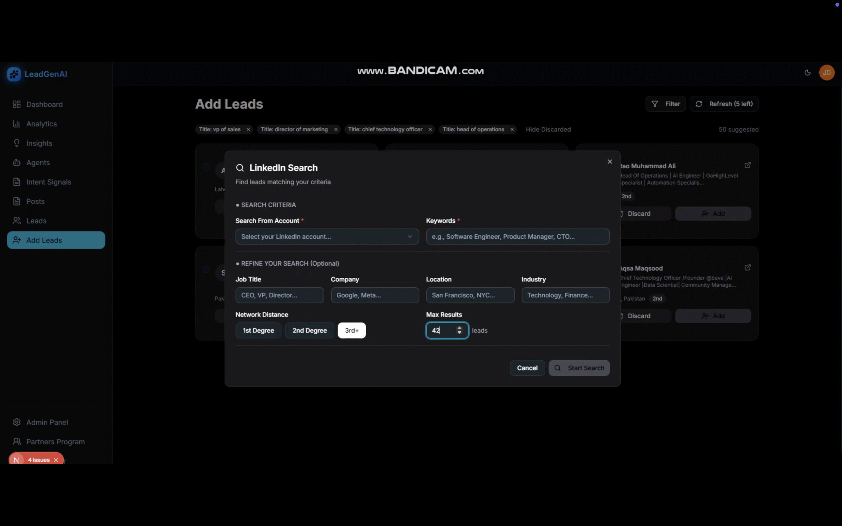Remove the 'vp of sales' title filter
This screenshot has width=842, height=526.
(248, 130)
